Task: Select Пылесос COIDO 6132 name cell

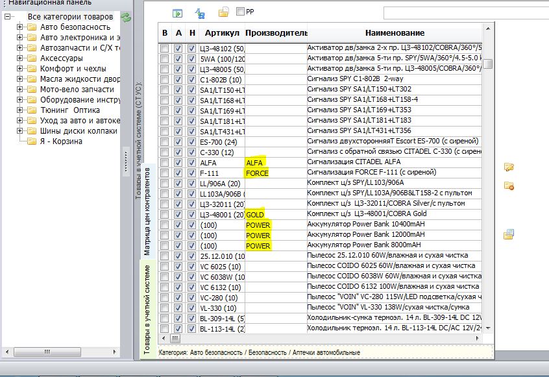Action: coord(395,287)
